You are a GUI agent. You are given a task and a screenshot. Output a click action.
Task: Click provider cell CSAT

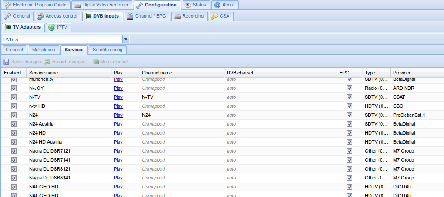pyautogui.click(x=399, y=97)
